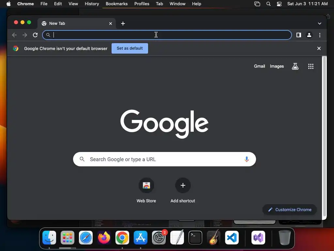
Task: Open the Profiles menu
Action: (142, 4)
